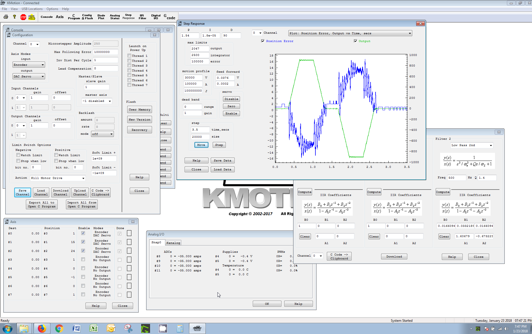Open the G code toolbar screen

(169, 17)
